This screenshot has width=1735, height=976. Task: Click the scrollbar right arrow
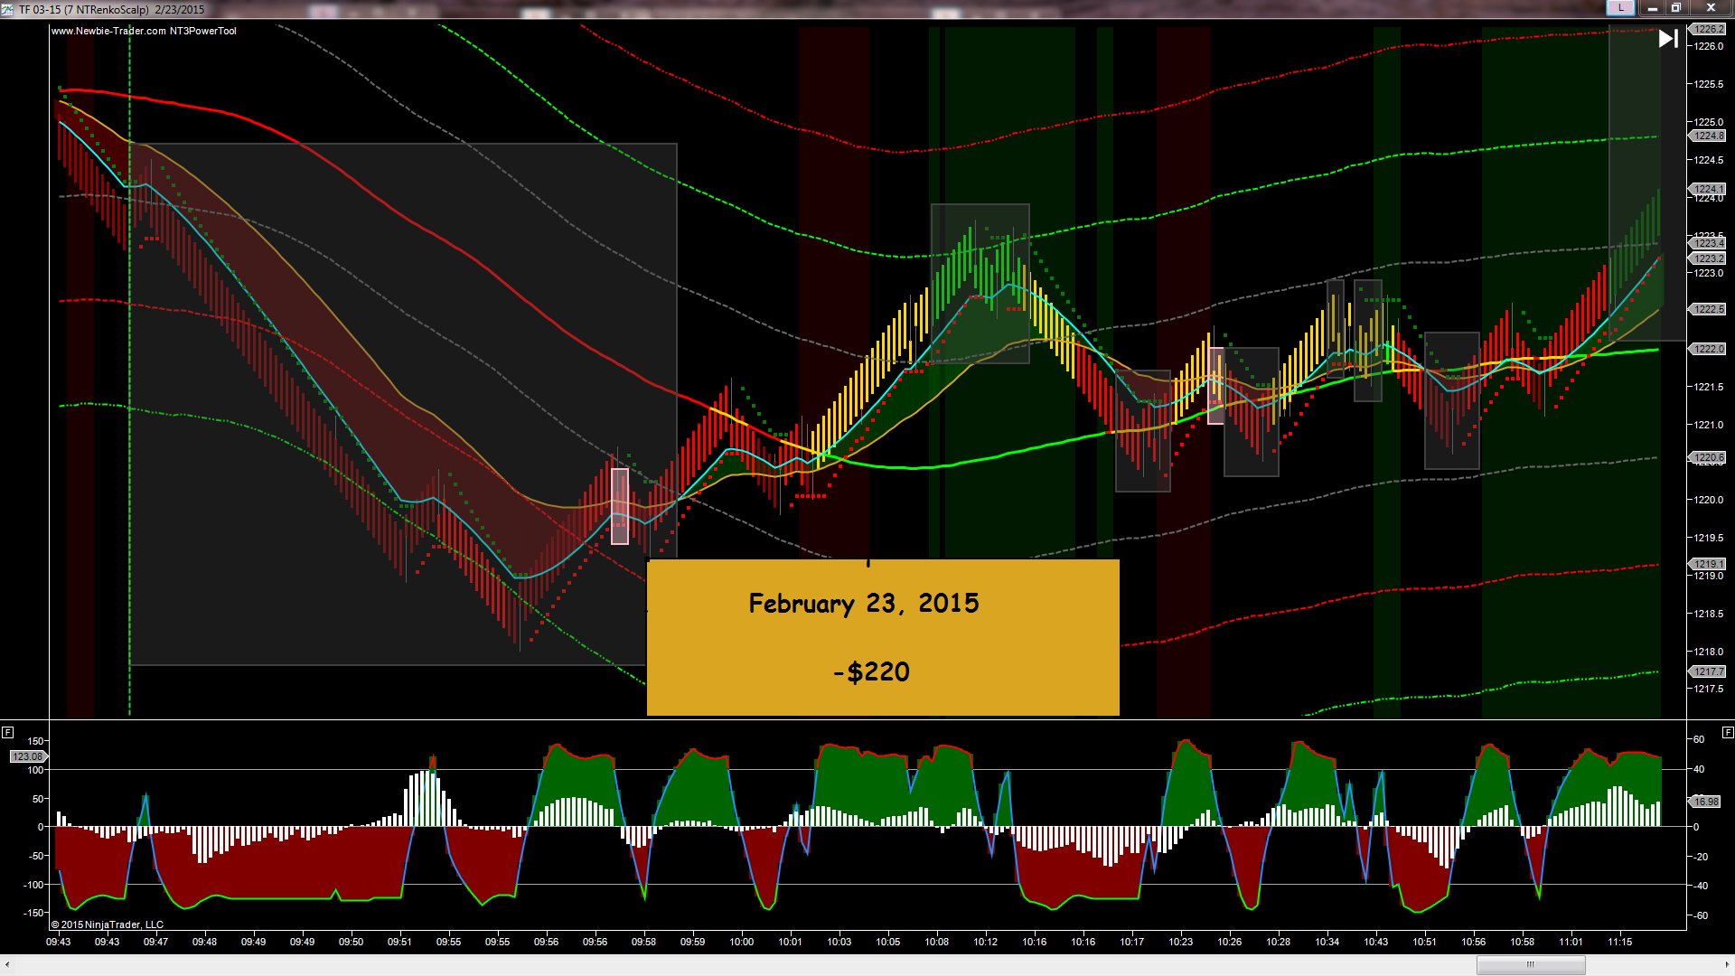pos(1727,965)
